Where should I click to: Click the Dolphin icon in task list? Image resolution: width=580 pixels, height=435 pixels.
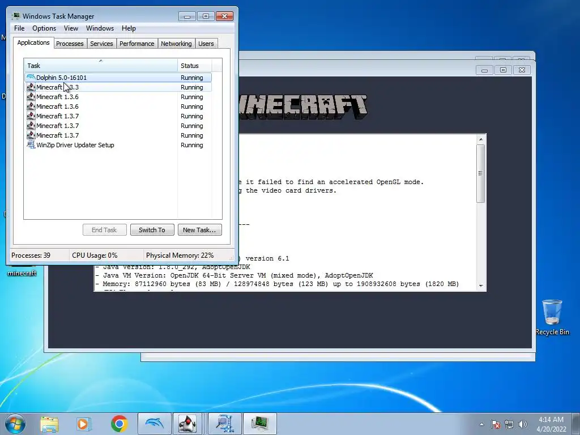[x=31, y=77]
